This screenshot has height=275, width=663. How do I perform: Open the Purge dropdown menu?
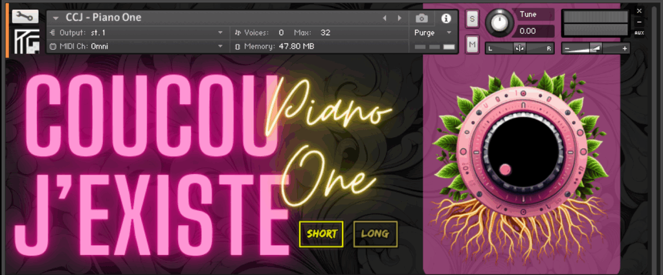[433, 32]
